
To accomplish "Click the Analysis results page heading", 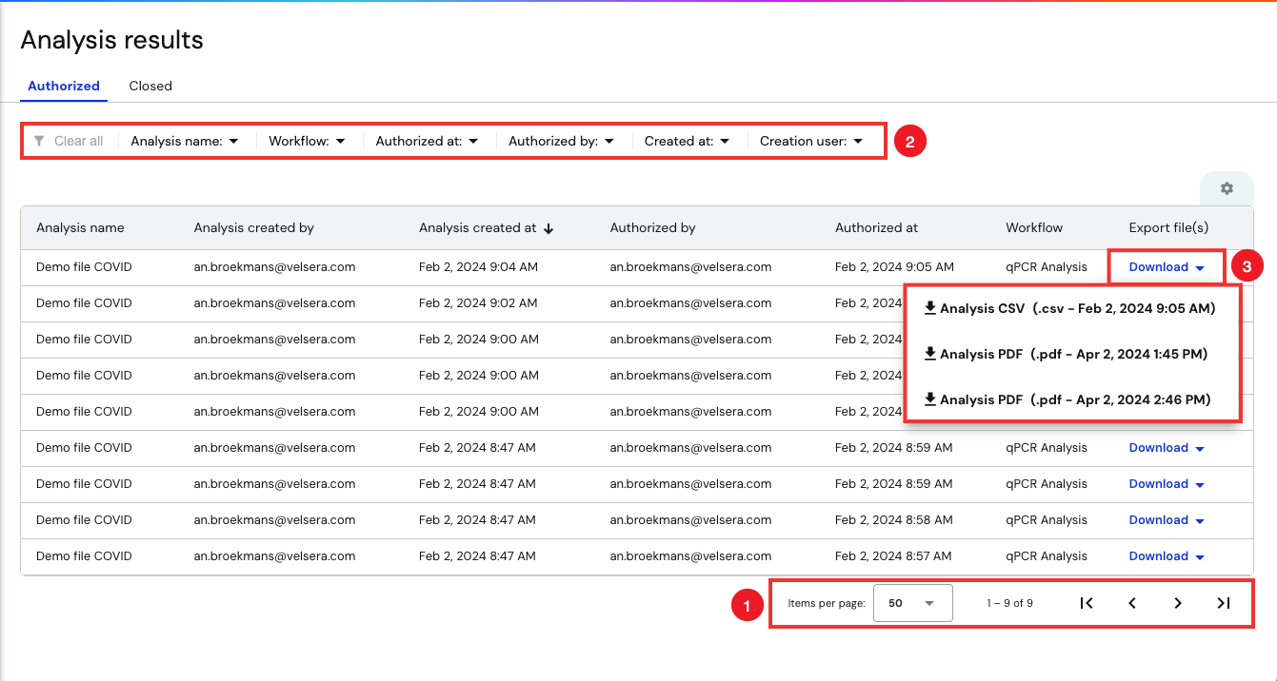I will click(111, 40).
